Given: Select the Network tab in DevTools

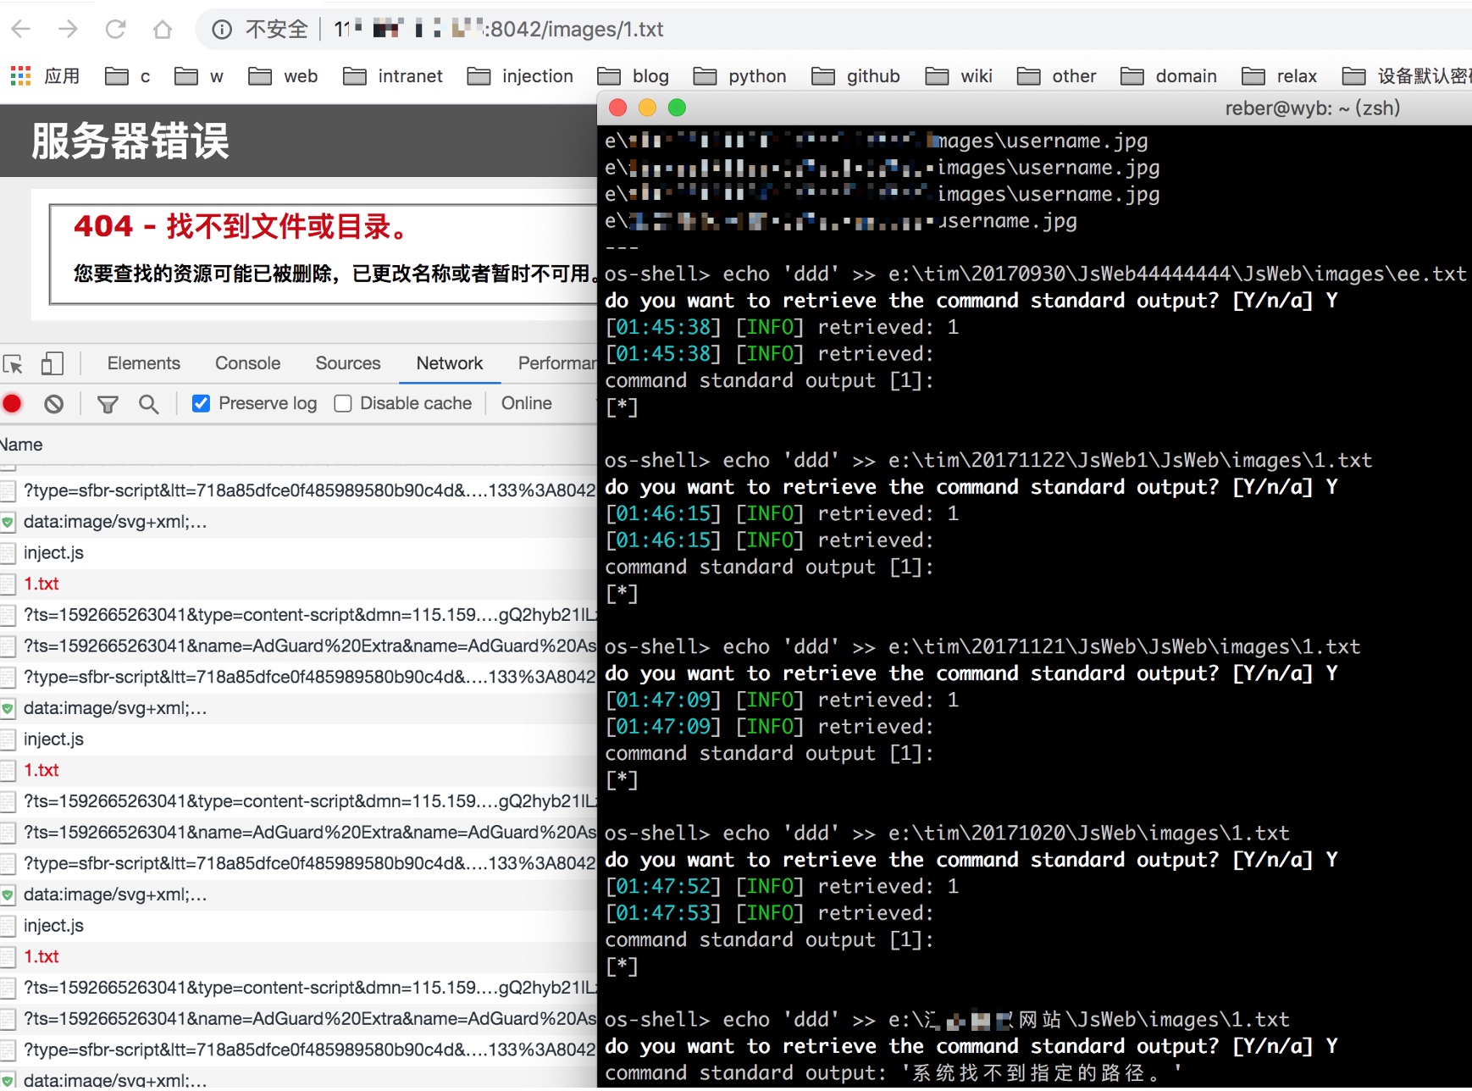Looking at the screenshot, I should (x=450, y=363).
